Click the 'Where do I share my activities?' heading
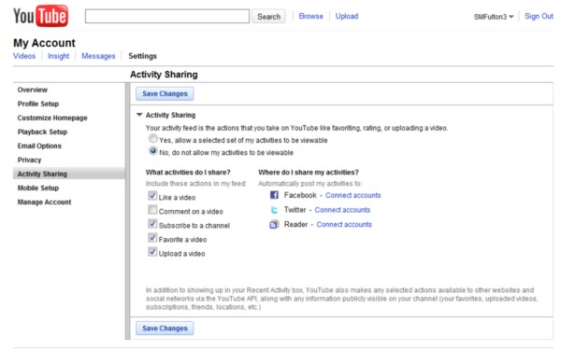The image size is (561, 350). (x=309, y=172)
